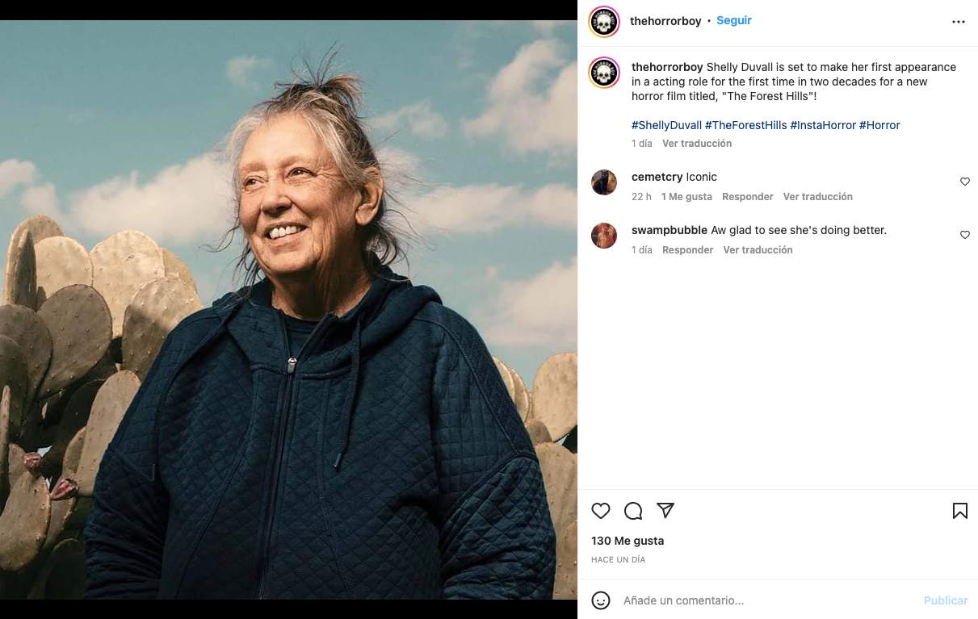Like swampbubble's comment
Viewport: 978px width, 619px height.
tap(964, 235)
